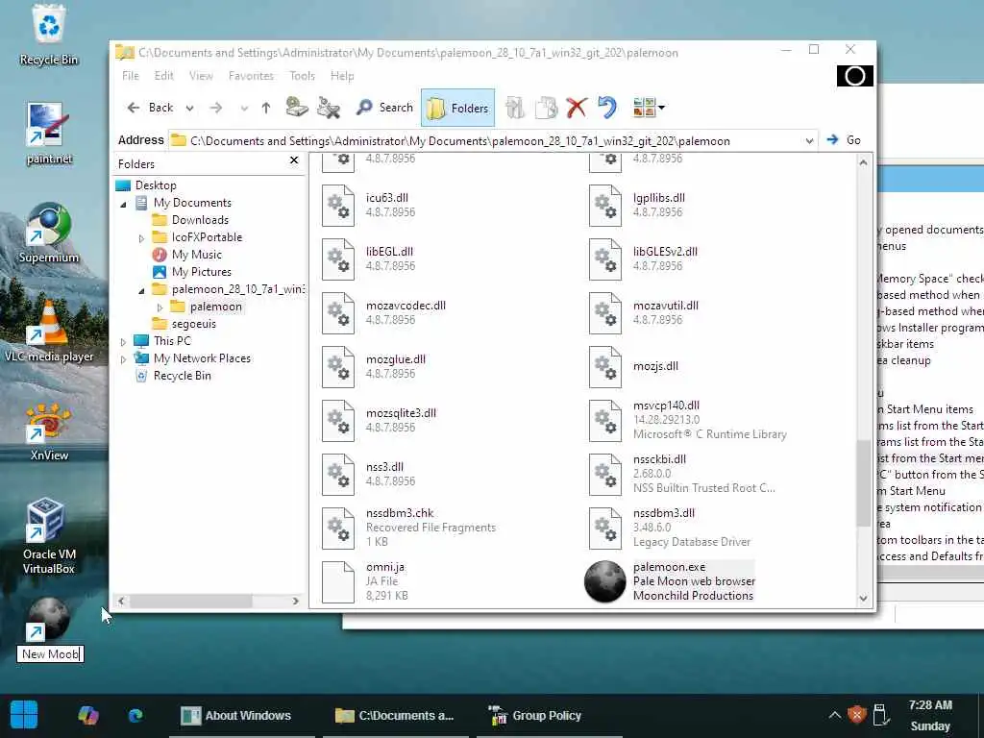Image resolution: width=984 pixels, height=738 pixels.
Task: Open Microsoft Edge from the taskbar
Action: (x=135, y=715)
